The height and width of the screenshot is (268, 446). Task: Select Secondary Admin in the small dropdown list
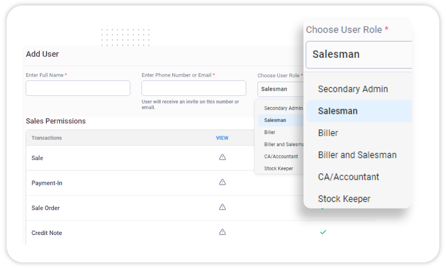(x=283, y=108)
